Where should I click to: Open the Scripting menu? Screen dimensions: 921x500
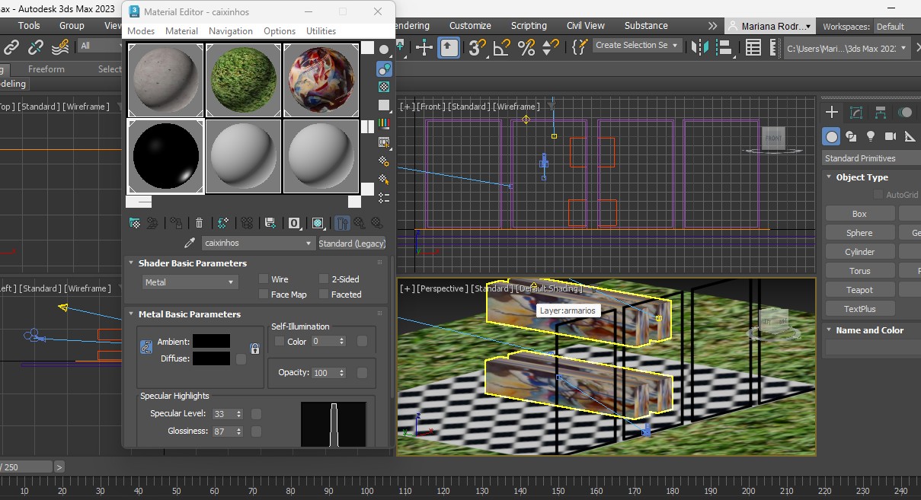click(529, 26)
